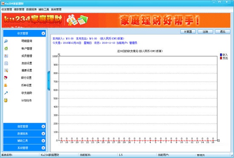
Task: Open the 银行设置 bank icon
Action: (6, 78)
